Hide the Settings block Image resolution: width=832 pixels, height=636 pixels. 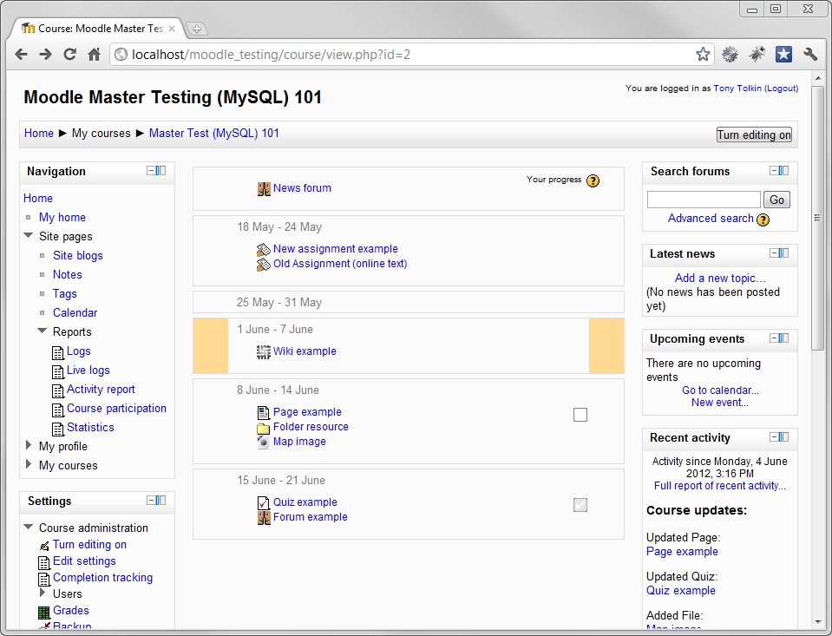coord(151,500)
